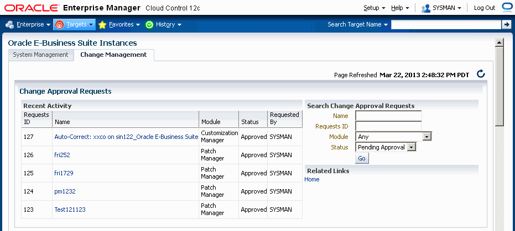Click the Log Out link
Screen dimensions: 515x231
pyautogui.click(x=485, y=8)
